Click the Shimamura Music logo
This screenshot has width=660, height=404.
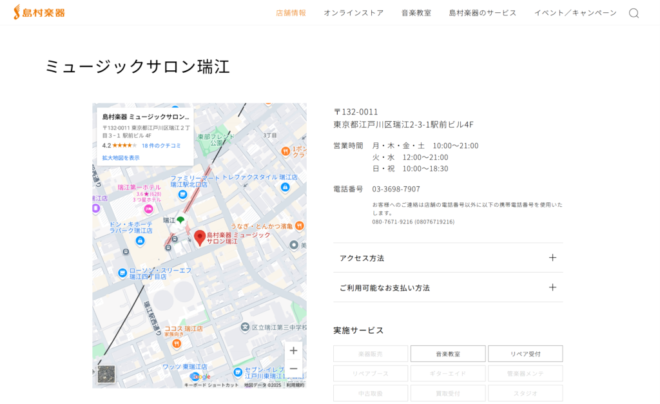coord(39,12)
